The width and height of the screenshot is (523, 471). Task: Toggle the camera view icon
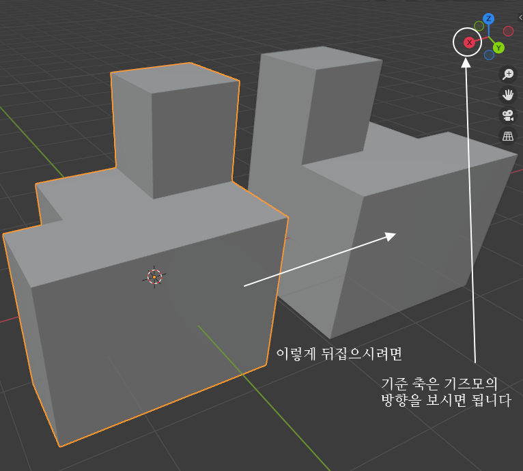pyautogui.click(x=508, y=116)
